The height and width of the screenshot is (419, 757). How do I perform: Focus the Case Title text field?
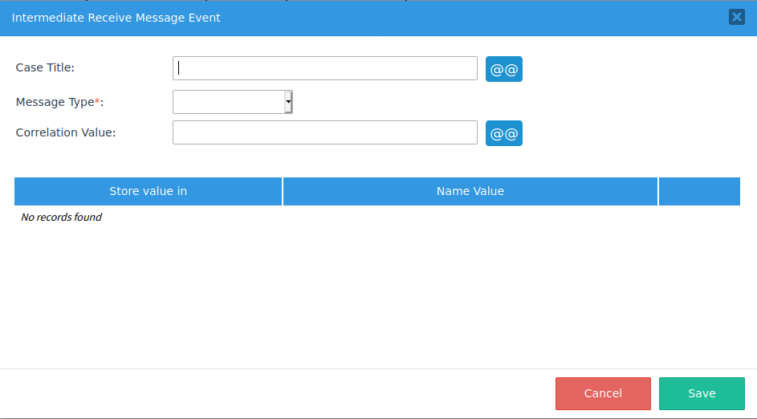click(325, 68)
